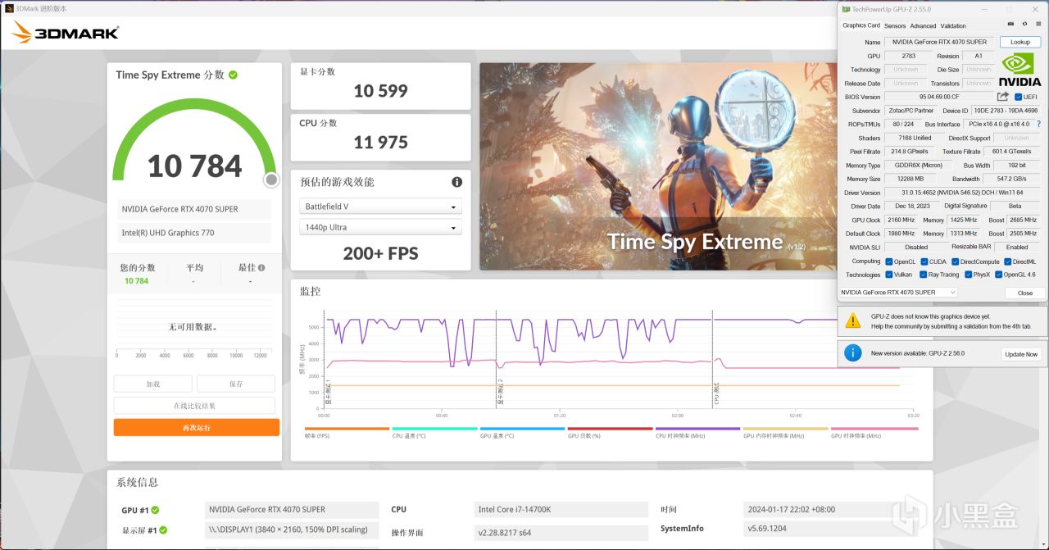The height and width of the screenshot is (550, 1049).
Task: Click the Update Now link for GPU-Z 2.56.0
Action: click(1020, 354)
